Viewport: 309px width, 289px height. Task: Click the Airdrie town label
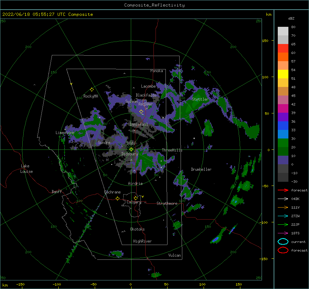click(135, 184)
